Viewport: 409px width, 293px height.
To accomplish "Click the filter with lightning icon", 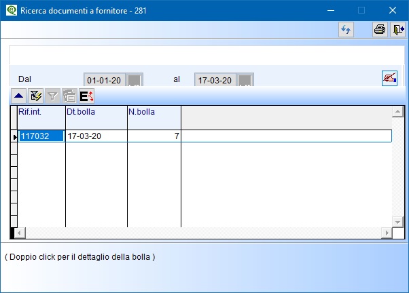I will (36, 96).
